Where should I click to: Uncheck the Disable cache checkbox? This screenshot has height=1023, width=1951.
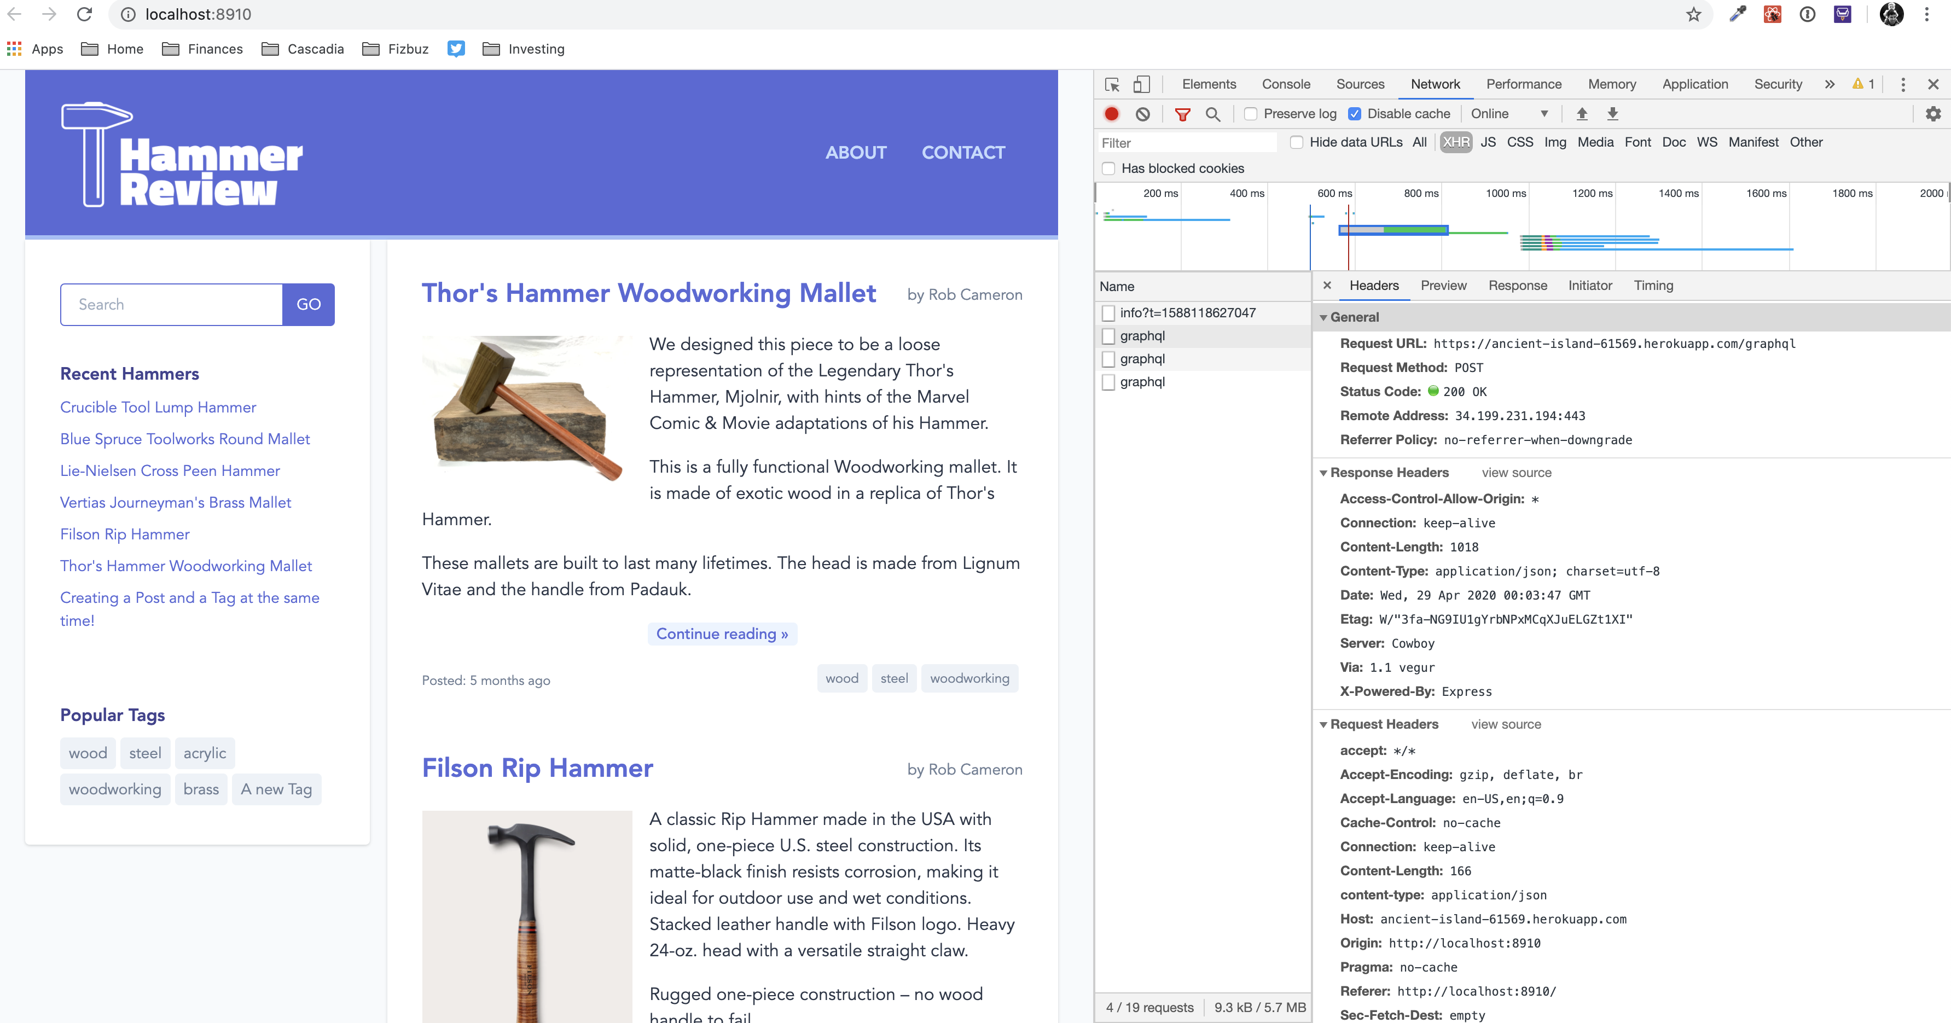click(x=1354, y=114)
